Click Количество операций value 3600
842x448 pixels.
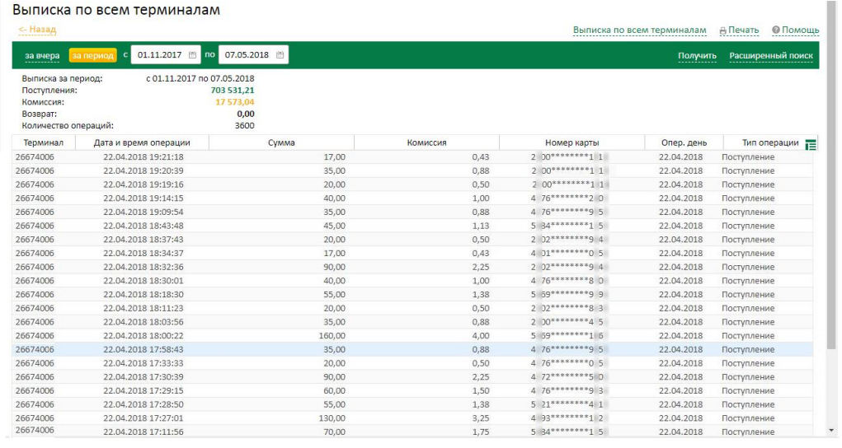tap(244, 125)
